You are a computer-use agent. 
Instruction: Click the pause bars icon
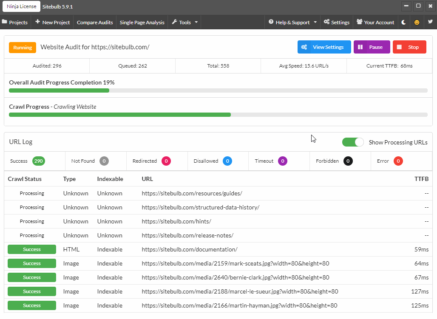pyautogui.click(x=360, y=47)
